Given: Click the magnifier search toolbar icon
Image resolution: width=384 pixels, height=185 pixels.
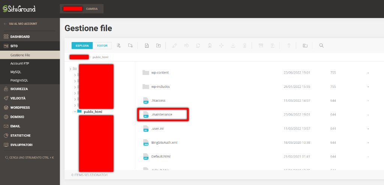Looking at the screenshot, I should pos(321,45).
